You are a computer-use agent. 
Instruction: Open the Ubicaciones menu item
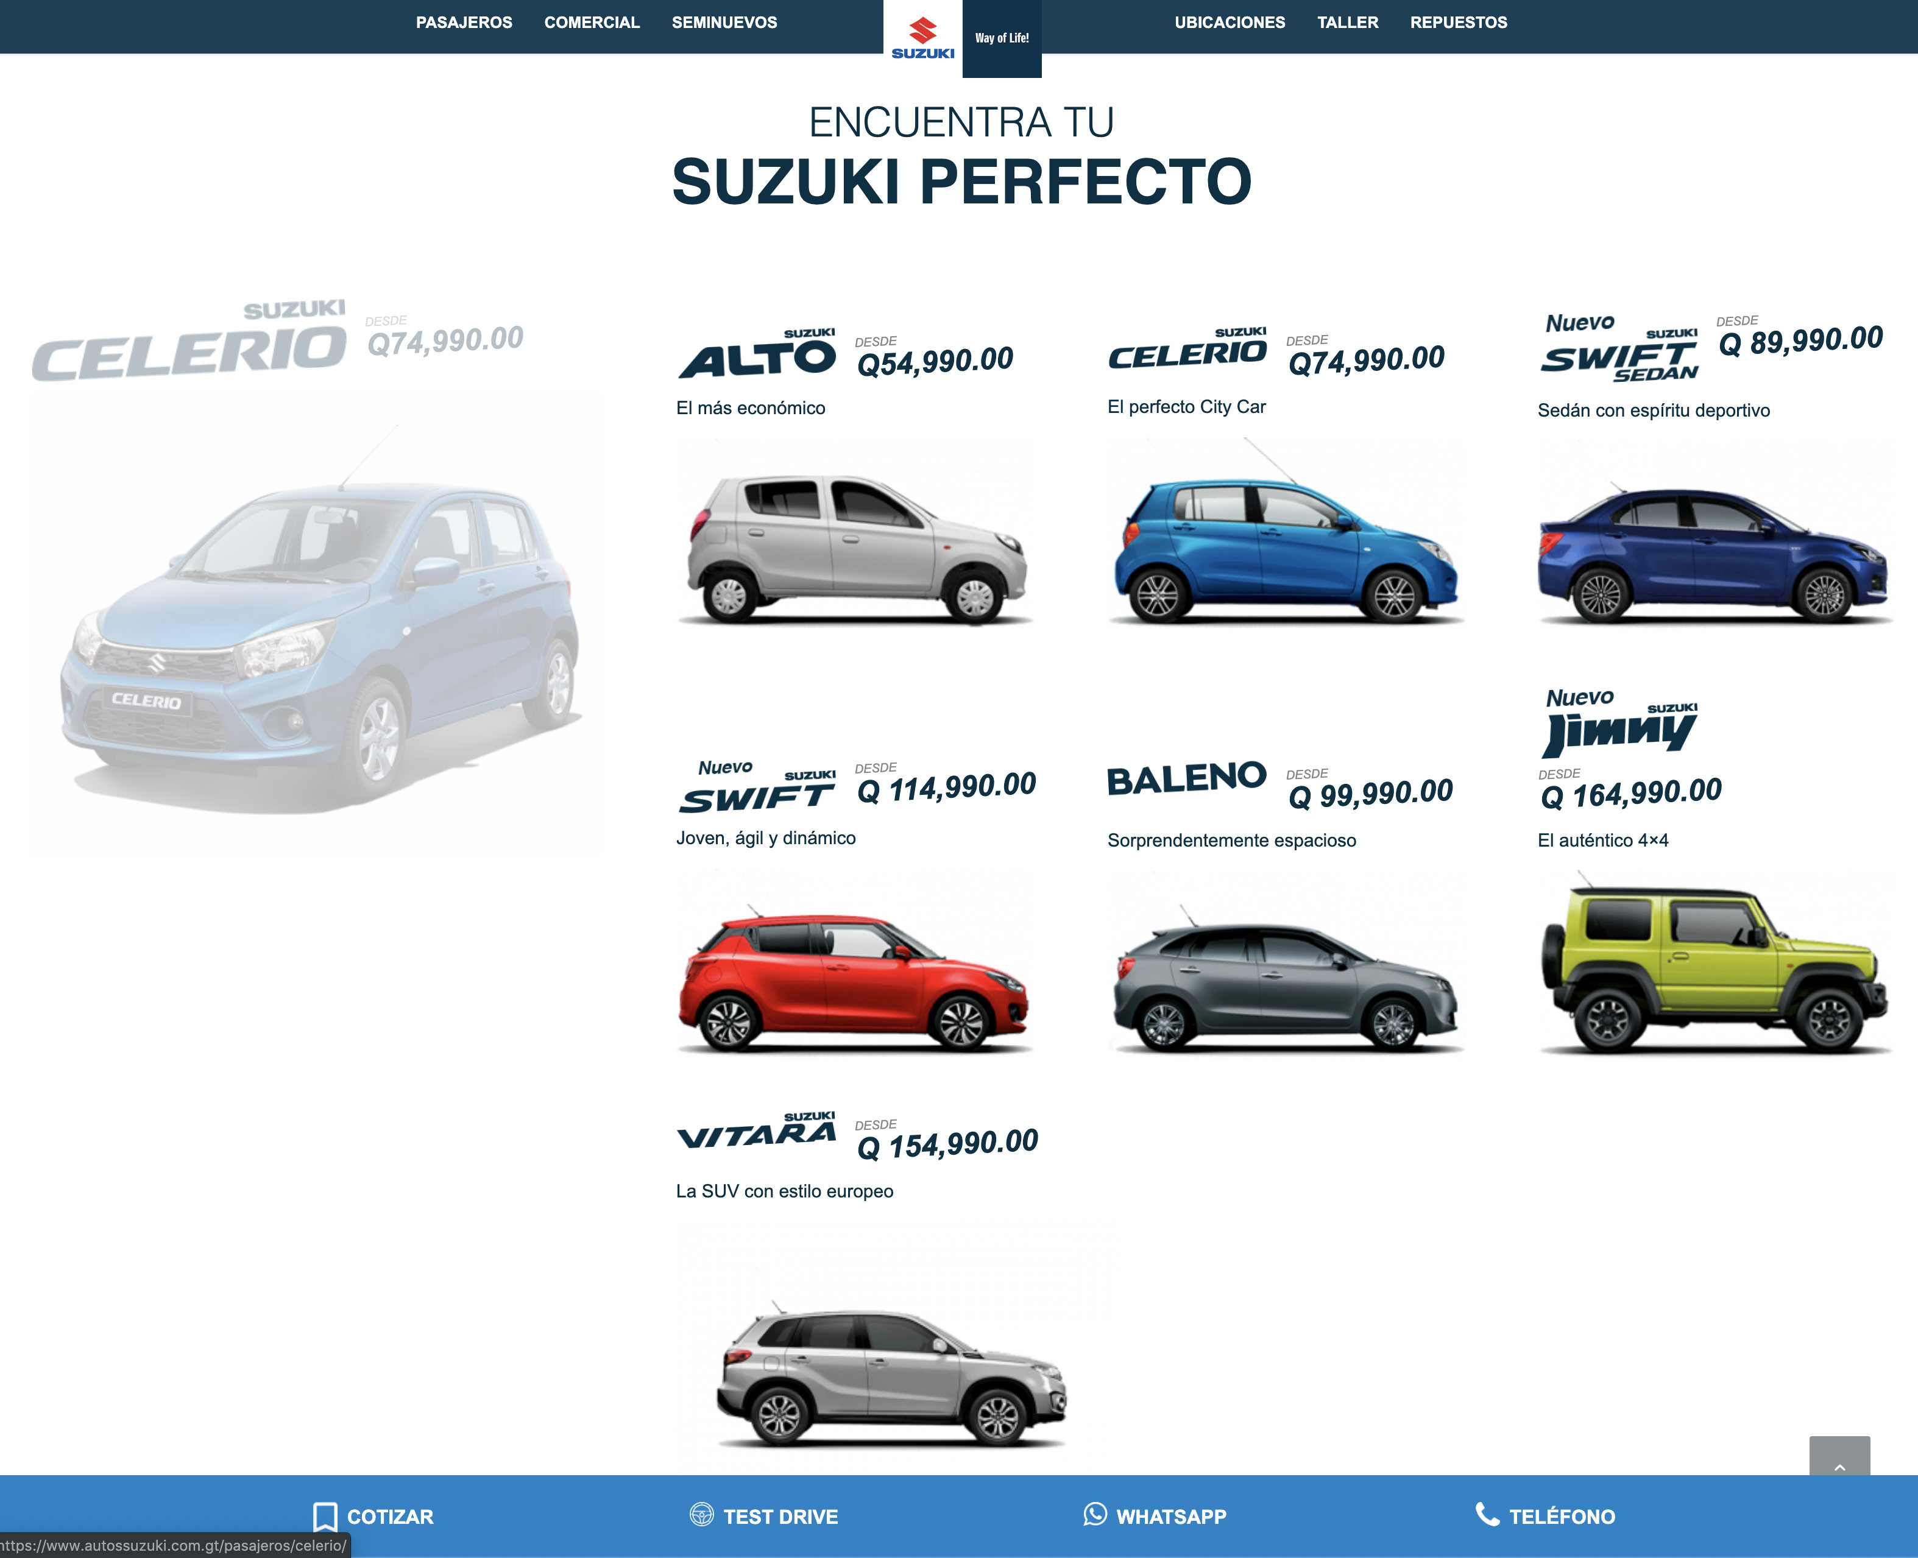coord(1230,23)
